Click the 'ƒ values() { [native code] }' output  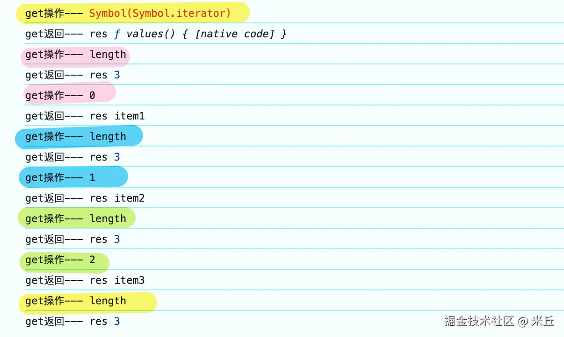pyautogui.click(x=200, y=34)
